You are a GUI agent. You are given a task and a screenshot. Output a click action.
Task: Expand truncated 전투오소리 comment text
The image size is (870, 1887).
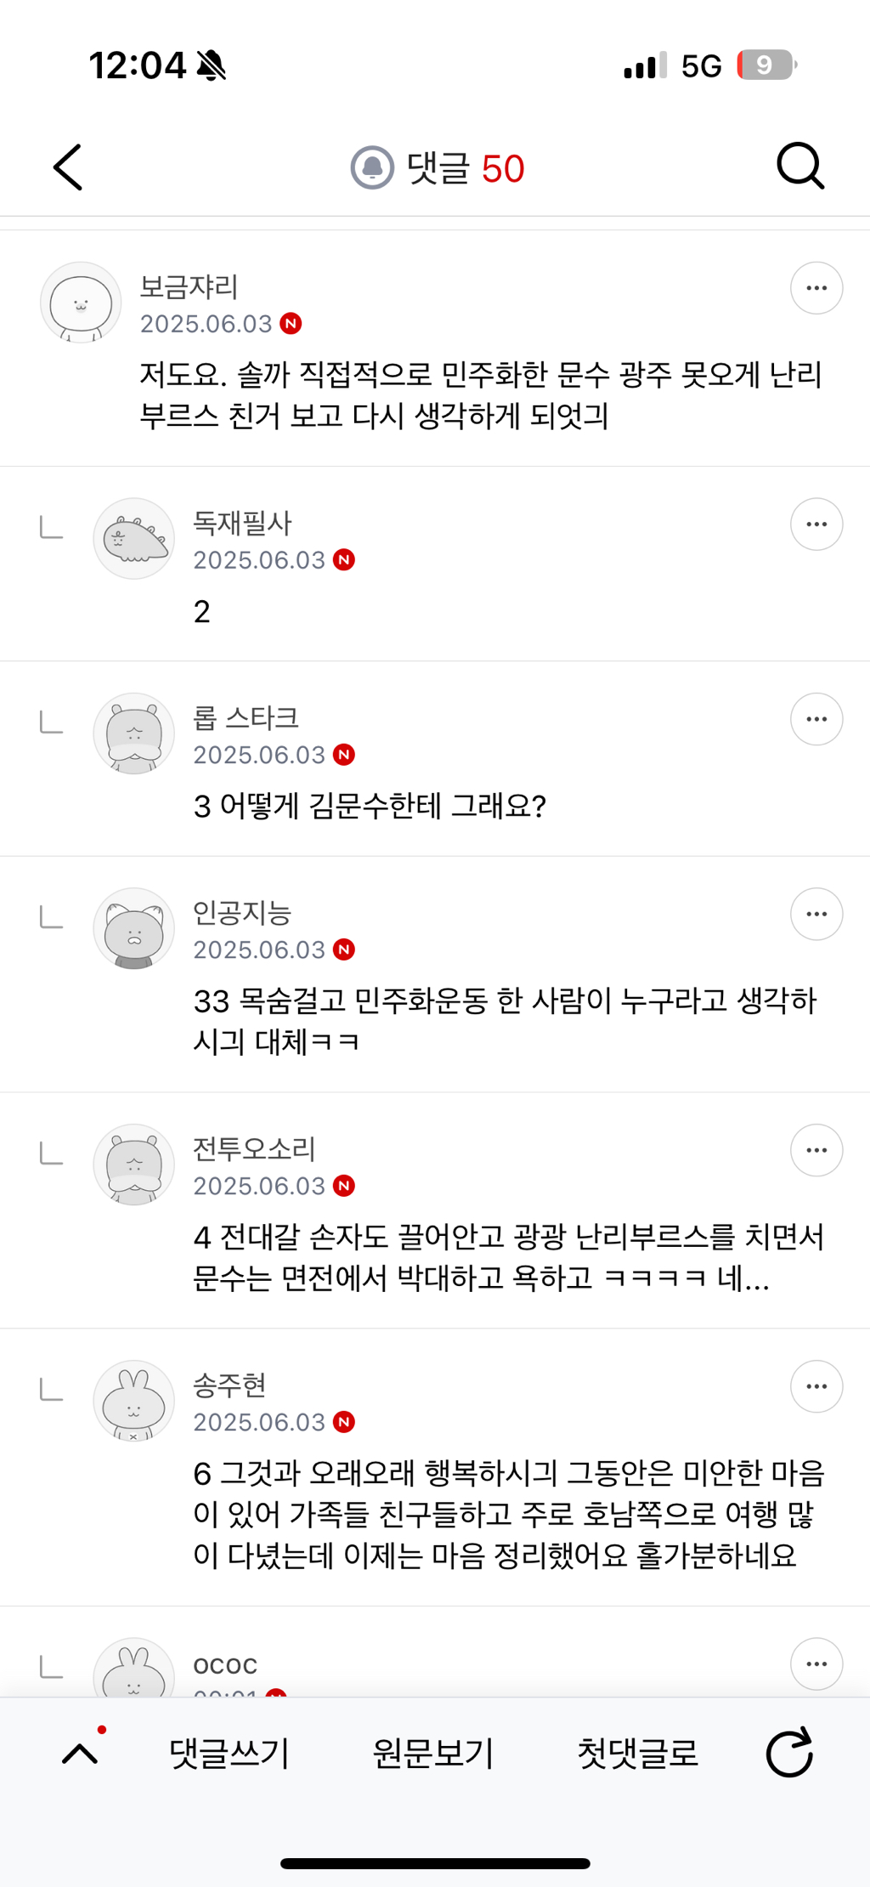(508, 1258)
